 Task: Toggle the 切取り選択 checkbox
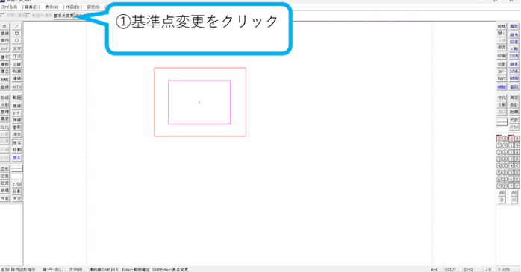pos(3,16)
